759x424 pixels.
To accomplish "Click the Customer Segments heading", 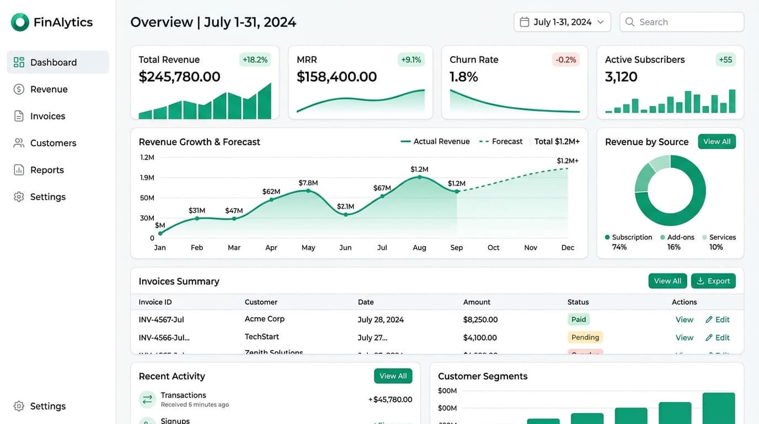I will click(x=483, y=376).
